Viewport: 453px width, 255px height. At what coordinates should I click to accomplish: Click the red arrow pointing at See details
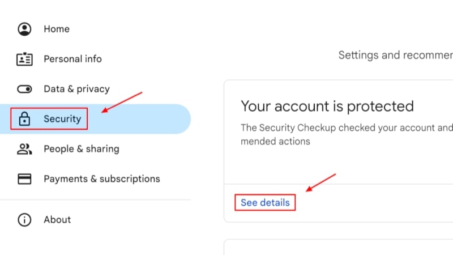coord(321,182)
